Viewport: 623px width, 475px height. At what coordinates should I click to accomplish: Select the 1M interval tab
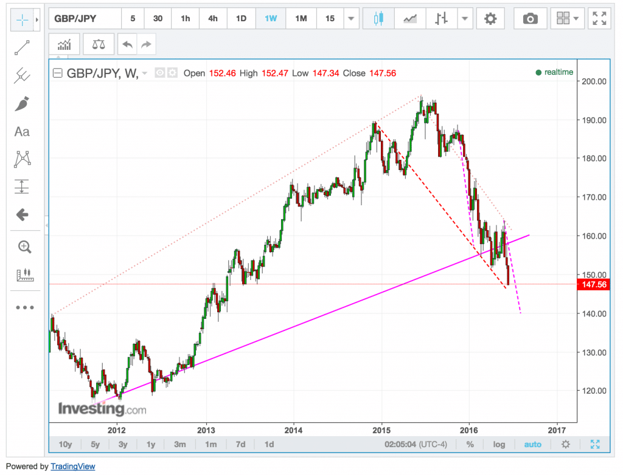[301, 19]
